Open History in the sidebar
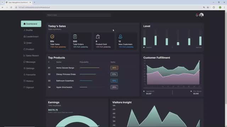This screenshot has height=127, width=227. (x=28, y=81)
